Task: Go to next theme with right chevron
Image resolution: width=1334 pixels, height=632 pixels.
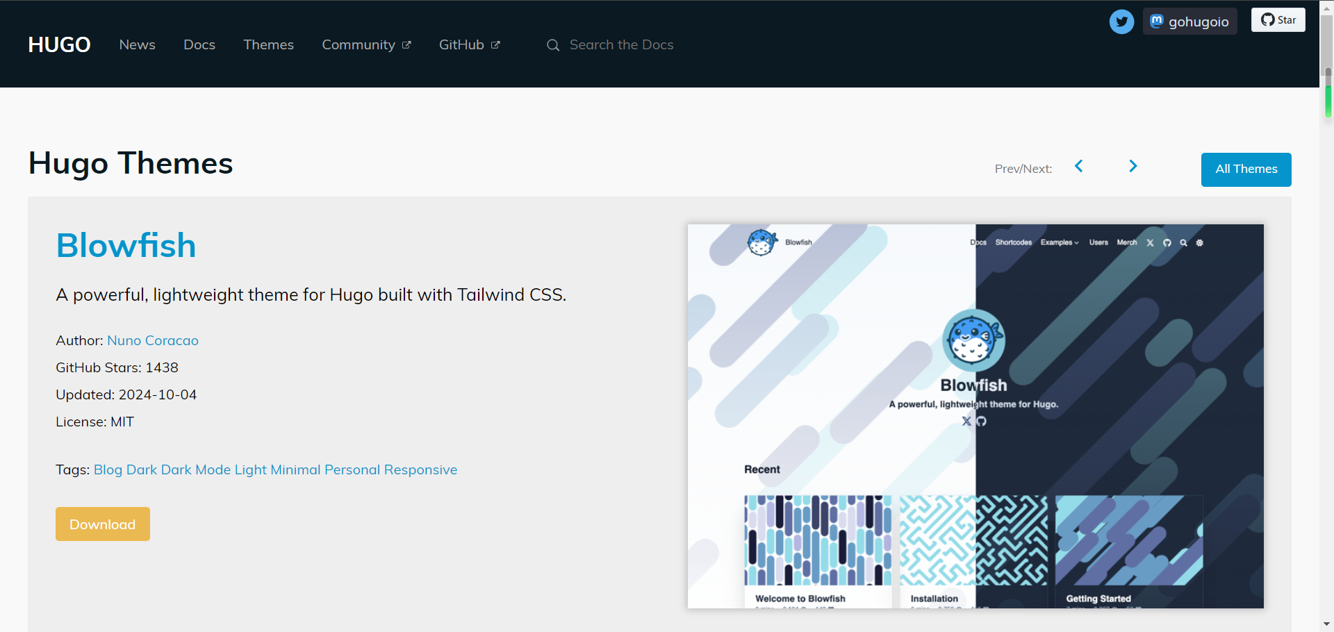Action: [1133, 166]
